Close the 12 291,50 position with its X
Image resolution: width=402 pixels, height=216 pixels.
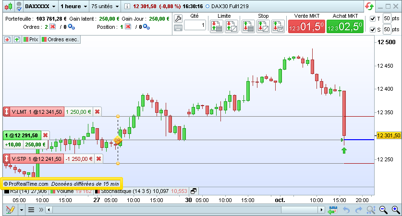[45, 135]
